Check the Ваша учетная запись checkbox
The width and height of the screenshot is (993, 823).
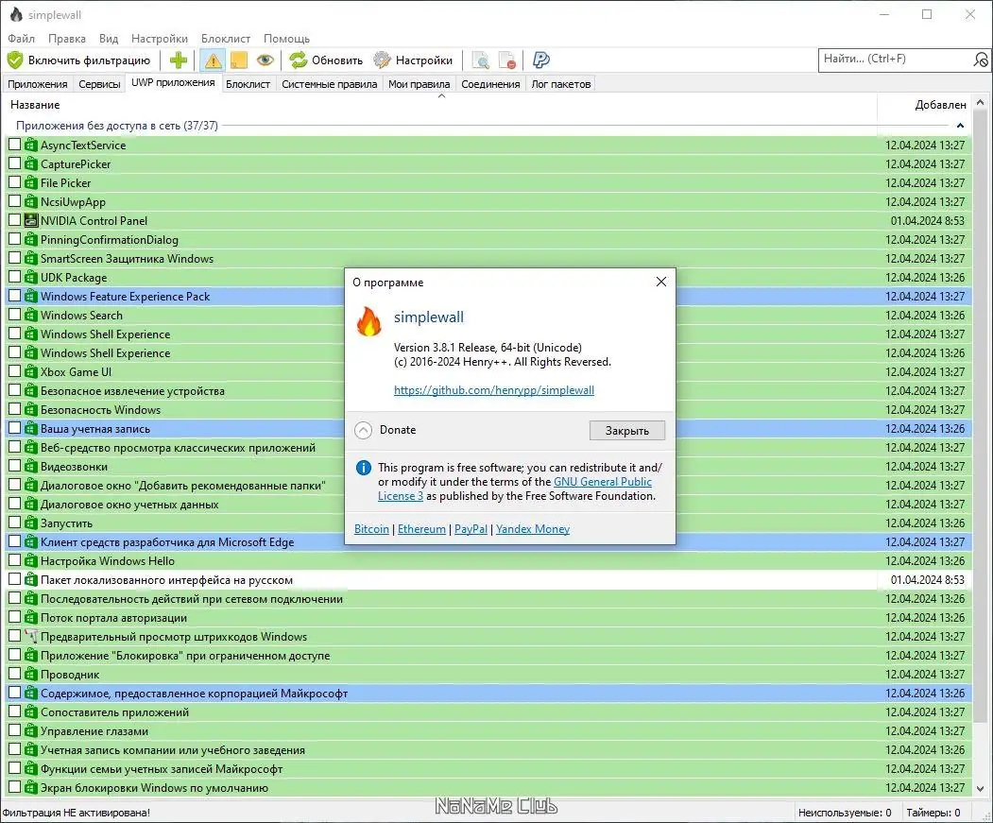[x=14, y=428]
